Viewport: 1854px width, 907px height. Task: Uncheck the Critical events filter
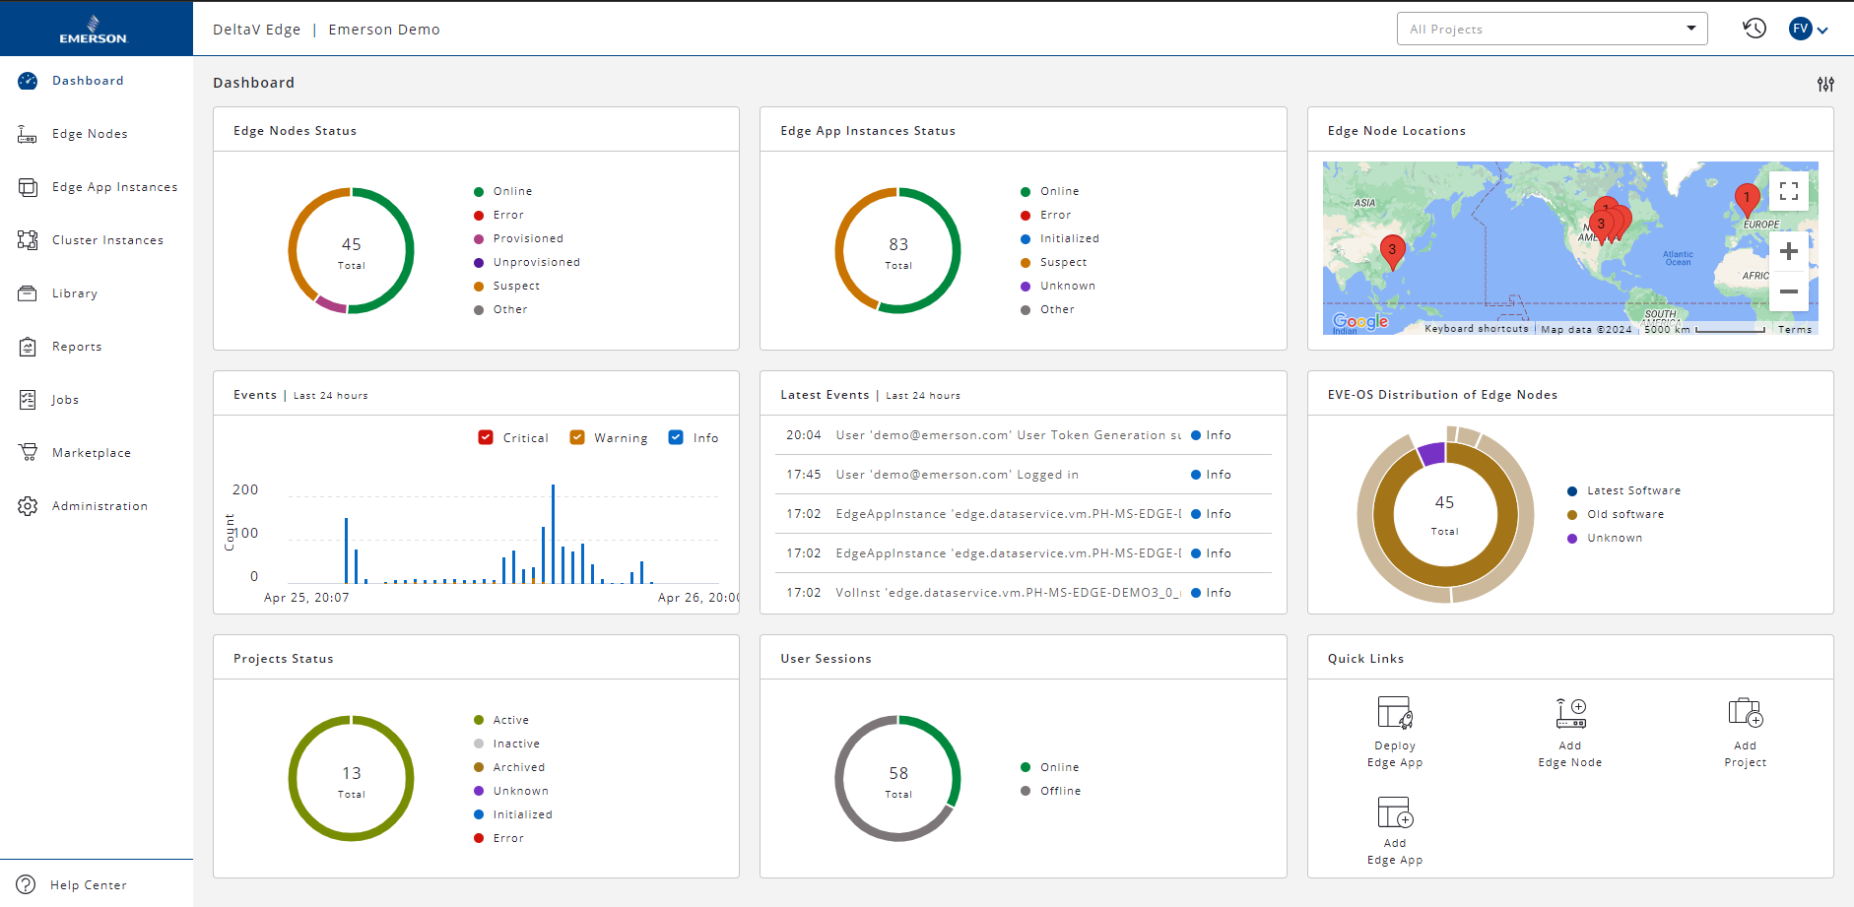click(486, 437)
